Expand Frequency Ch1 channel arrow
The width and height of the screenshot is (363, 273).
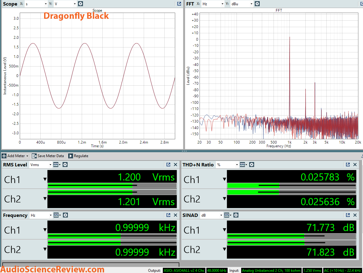45,230
